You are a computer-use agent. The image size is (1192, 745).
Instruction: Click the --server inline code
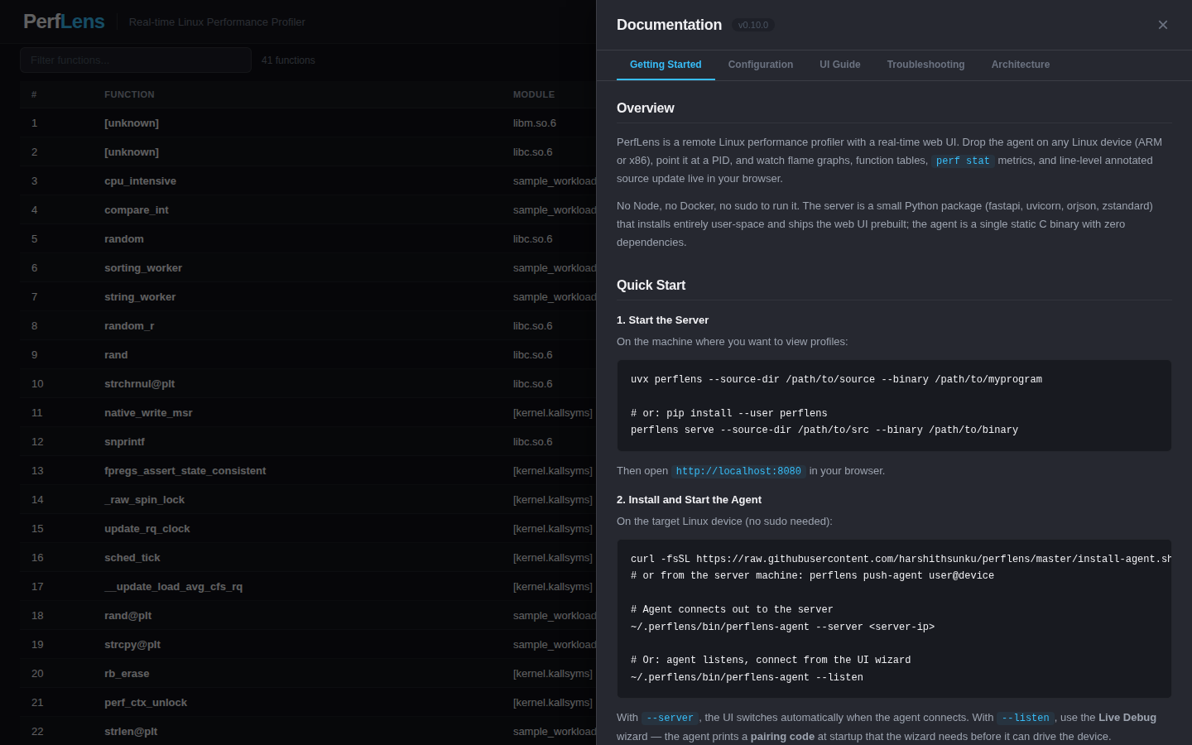click(x=670, y=719)
